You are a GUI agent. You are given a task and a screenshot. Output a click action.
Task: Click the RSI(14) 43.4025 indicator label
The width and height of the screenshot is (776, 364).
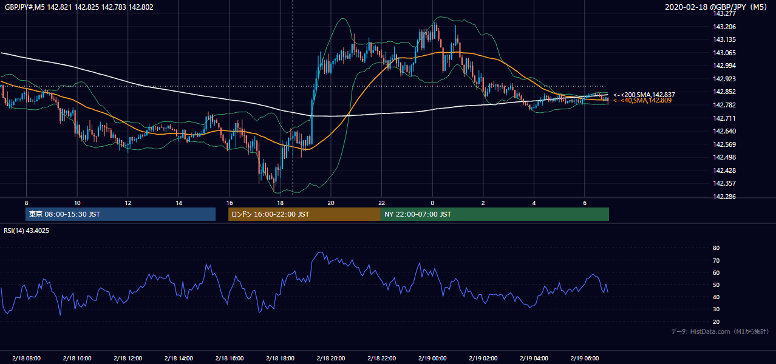pos(27,231)
